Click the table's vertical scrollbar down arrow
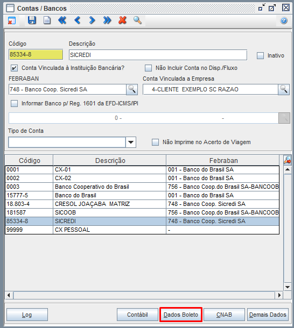Screen dimensions: 294x328 tap(288, 287)
